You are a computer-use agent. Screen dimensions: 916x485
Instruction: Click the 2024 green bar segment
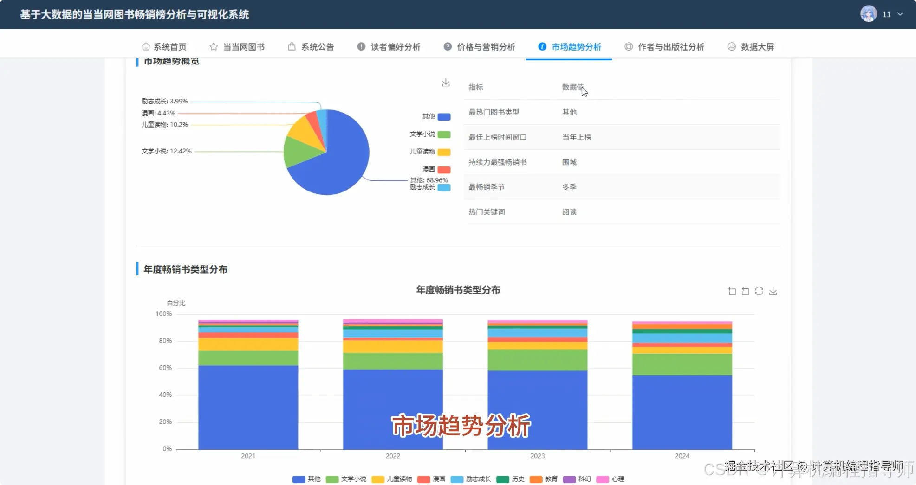pos(682,364)
